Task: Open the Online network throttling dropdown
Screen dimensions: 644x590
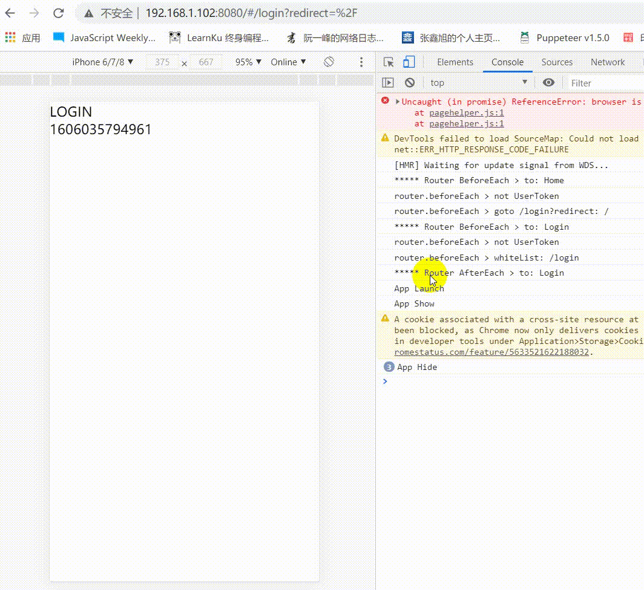Action: click(x=287, y=62)
